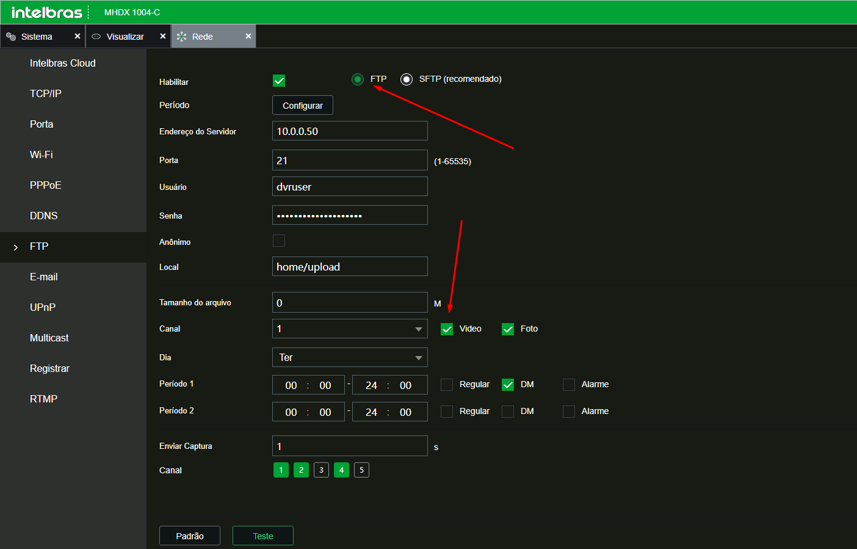Enable Regular for Período 1
Viewport: 857px width, 549px height.
[x=447, y=385]
